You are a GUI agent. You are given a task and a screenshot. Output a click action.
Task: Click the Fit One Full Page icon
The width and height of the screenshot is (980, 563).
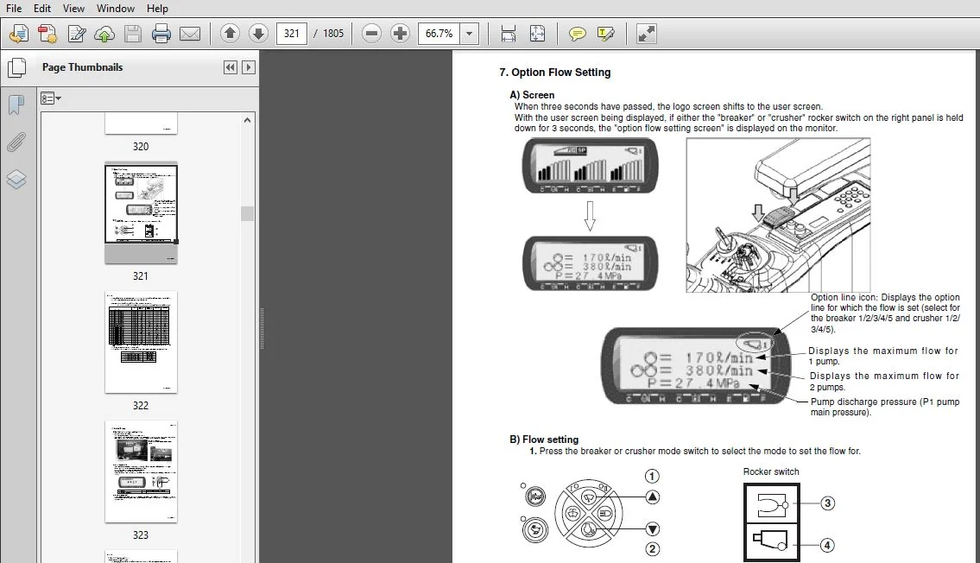coord(537,33)
